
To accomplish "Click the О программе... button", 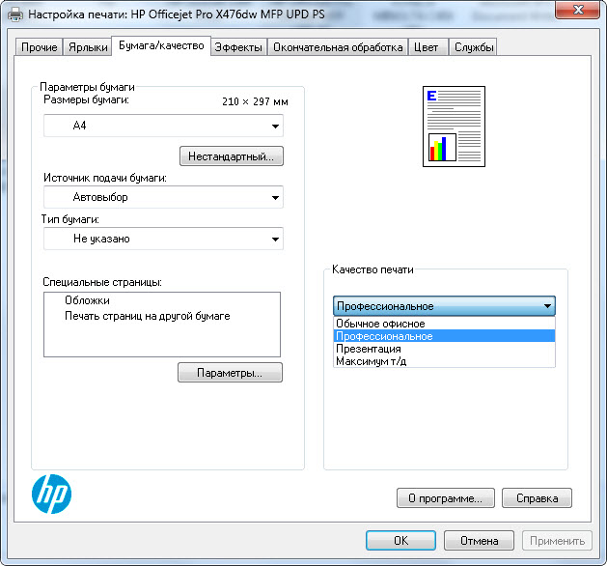I will click(446, 498).
